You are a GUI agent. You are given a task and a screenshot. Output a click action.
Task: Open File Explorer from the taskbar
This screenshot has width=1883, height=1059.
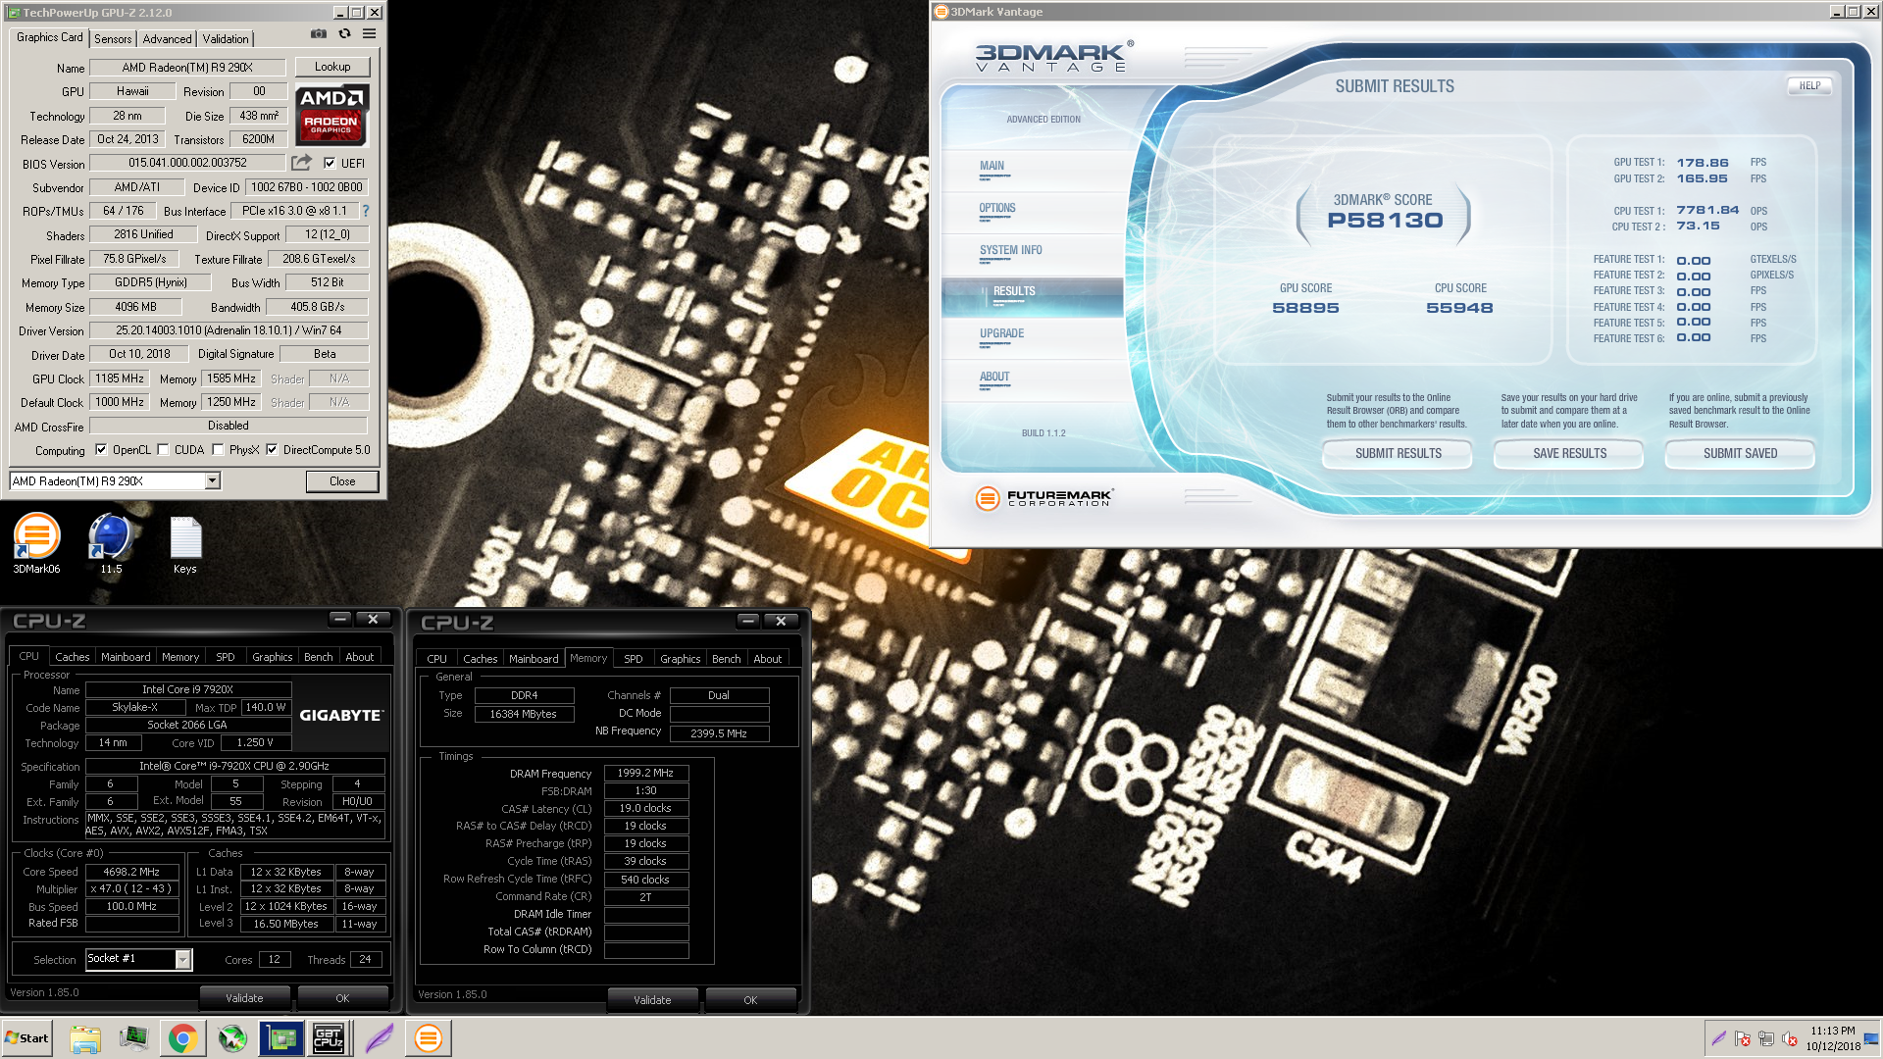pos(85,1038)
